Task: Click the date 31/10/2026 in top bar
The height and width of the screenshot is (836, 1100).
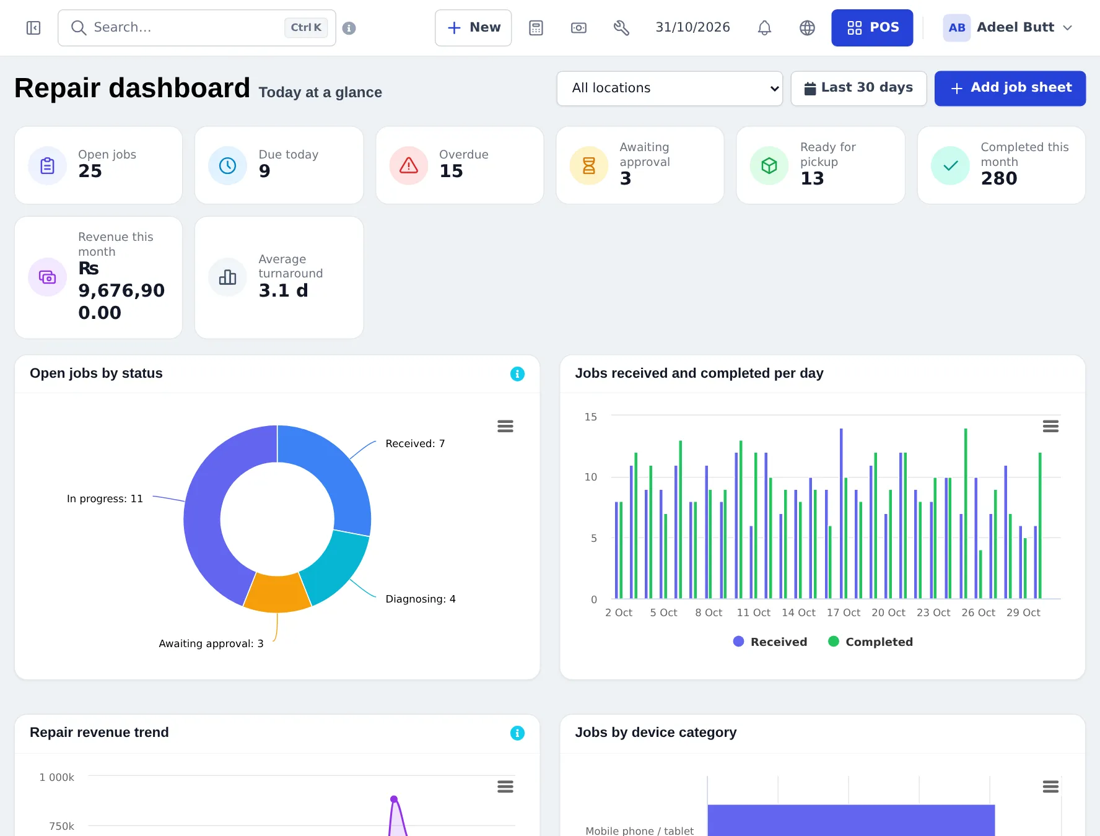Action: click(x=693, y=27)
